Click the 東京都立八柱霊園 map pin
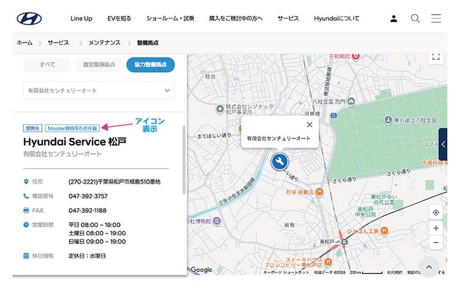The width and height of the screenshot is (457, 285). [388, 120]
